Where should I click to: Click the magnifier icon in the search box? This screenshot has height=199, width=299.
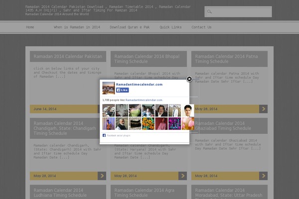209,11
